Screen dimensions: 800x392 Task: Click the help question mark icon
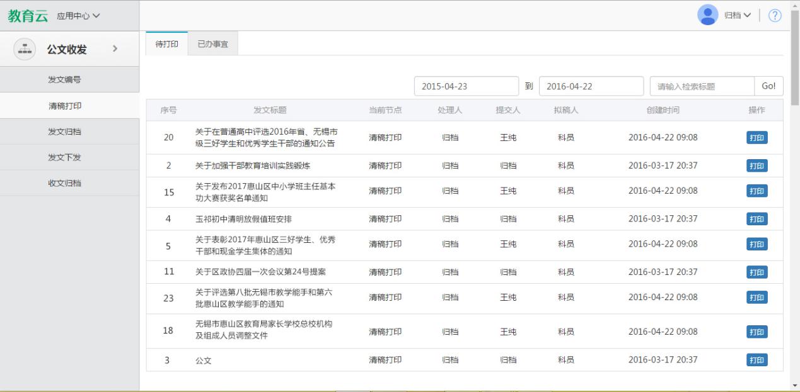[x=775, y=16]
